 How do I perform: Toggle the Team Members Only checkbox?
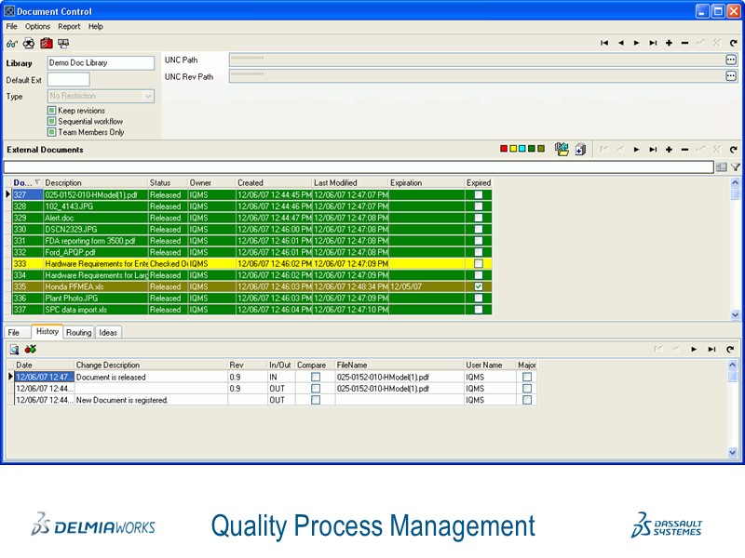(x=52, y=132)
